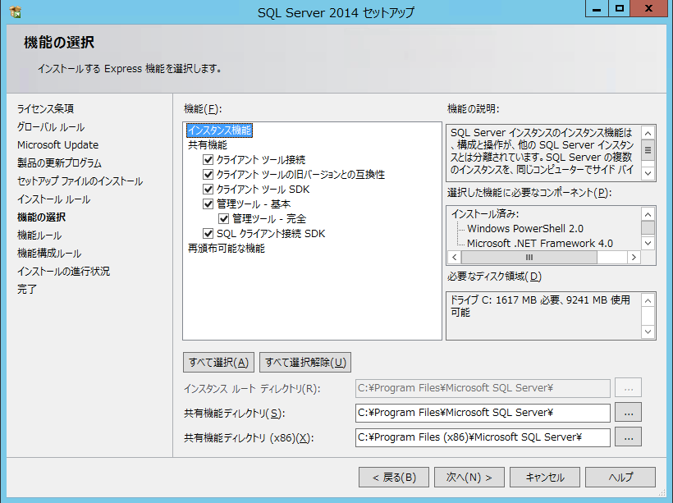Uncheck 管理ツール - 基本 checkbox

208,203
